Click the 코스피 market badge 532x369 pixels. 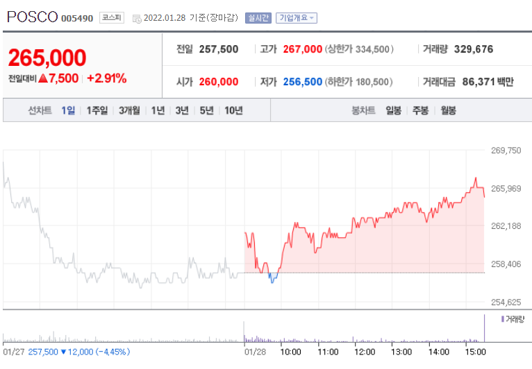(x=112, y=17)
